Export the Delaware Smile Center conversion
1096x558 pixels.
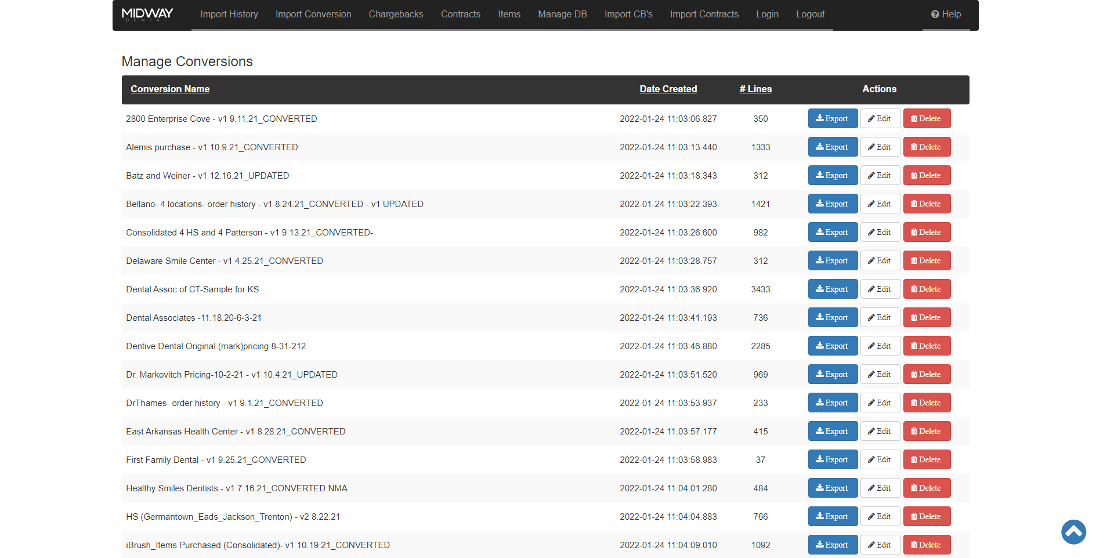tap(832, 260)
